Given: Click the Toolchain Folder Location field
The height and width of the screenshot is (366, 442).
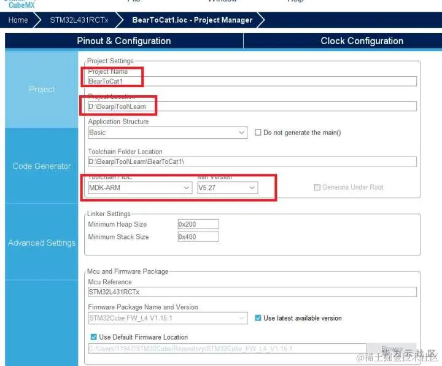Looking at the screenshot, I should coord(252,162).
